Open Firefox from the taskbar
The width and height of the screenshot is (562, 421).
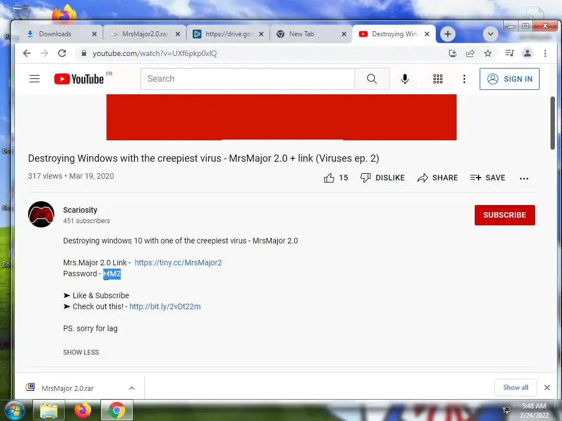click(83, 410)
